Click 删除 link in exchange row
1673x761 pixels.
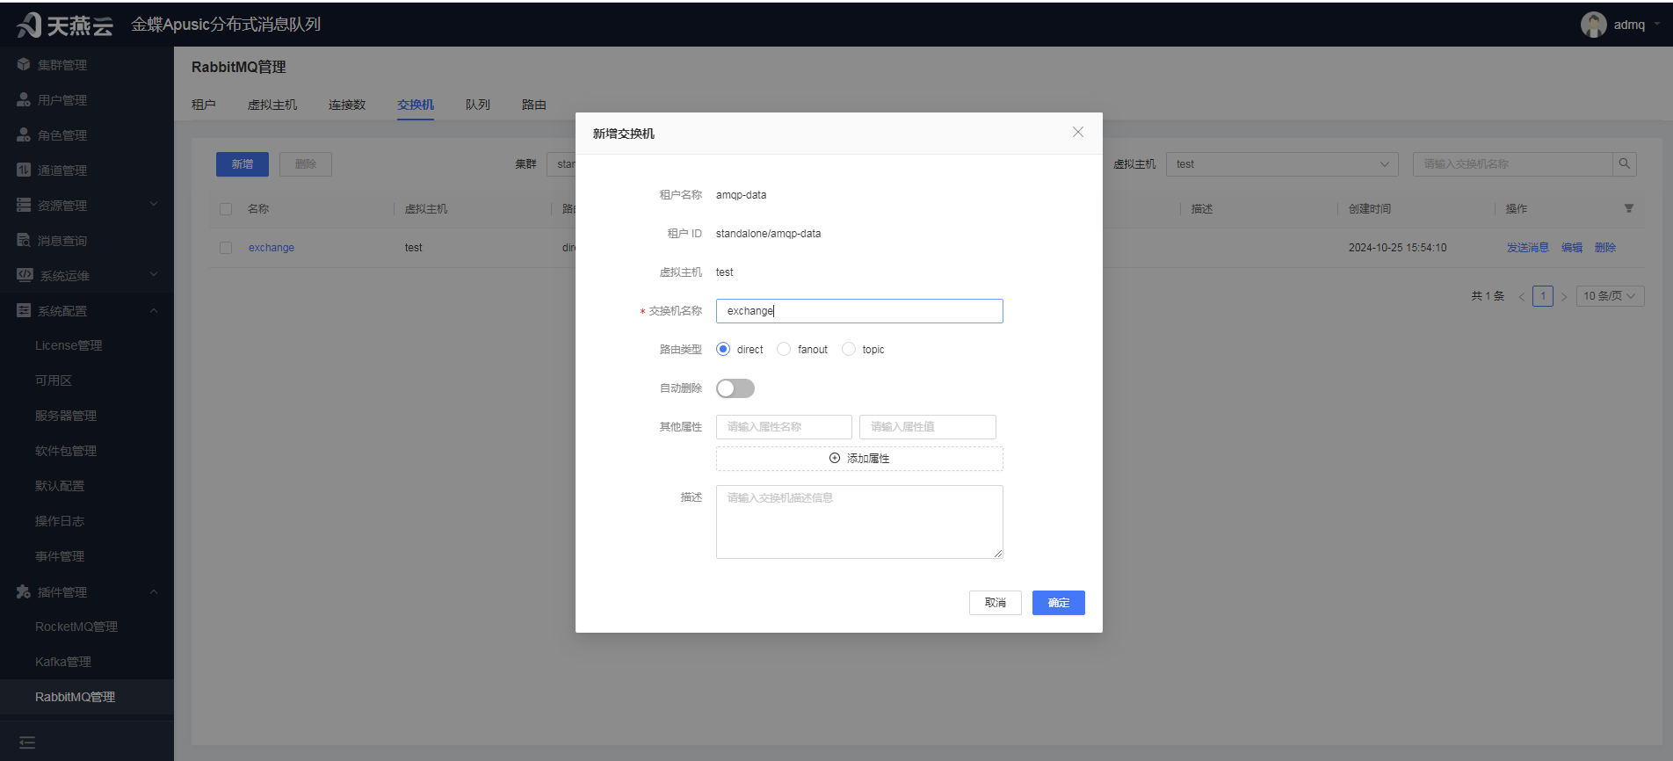tap(1605, 248)
